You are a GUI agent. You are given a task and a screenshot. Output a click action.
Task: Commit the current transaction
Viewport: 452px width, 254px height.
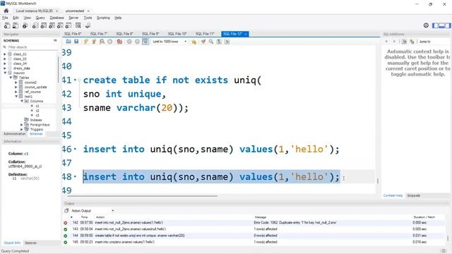pyautogui.click(x=129, y=42)
